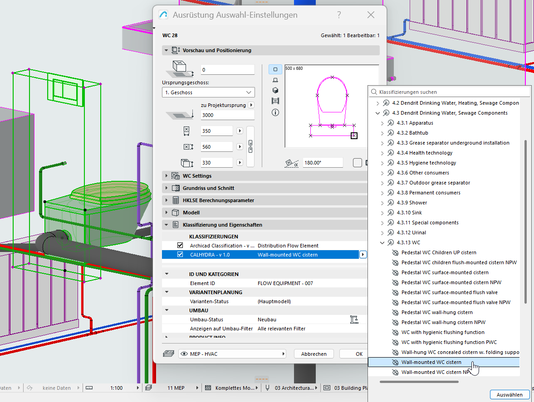534x402 pixels.
Task: Click the help question mark icon
Action: 339,15
